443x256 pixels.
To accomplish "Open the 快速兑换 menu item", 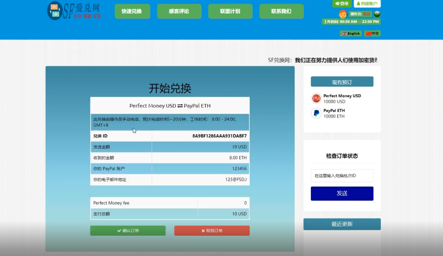I will tap(132, 11).
